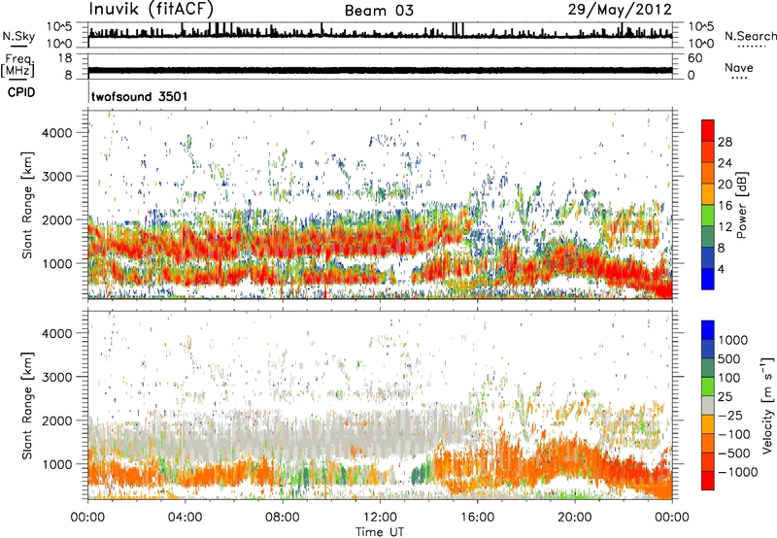Click the '04:00' time axis label

[185, 518]
